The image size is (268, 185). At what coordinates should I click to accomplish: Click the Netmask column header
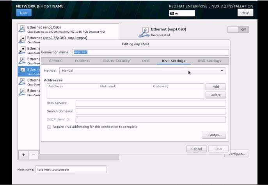pyautogui.click(x=108, y=86)
